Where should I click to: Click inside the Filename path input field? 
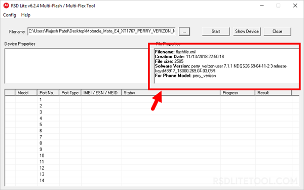pos(101,31)
